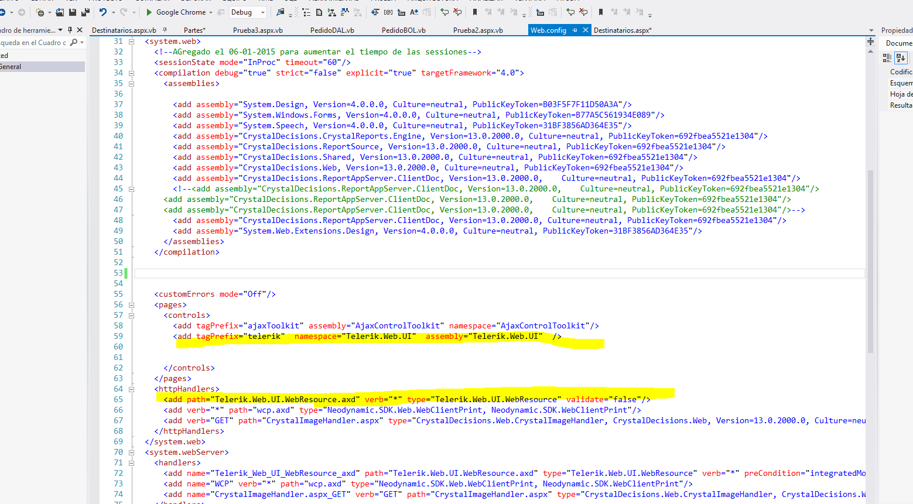Collapse pages node at line 56
The image size is (913, 504).
tap(131, 305)
